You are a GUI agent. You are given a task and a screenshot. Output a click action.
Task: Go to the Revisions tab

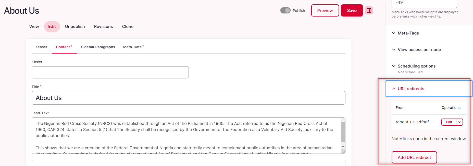(103, 26)
